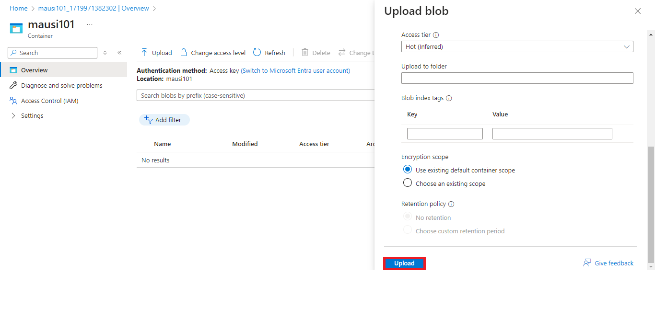
Task: Open the container ellipsis more options
Action: click(x=90, y=24)
